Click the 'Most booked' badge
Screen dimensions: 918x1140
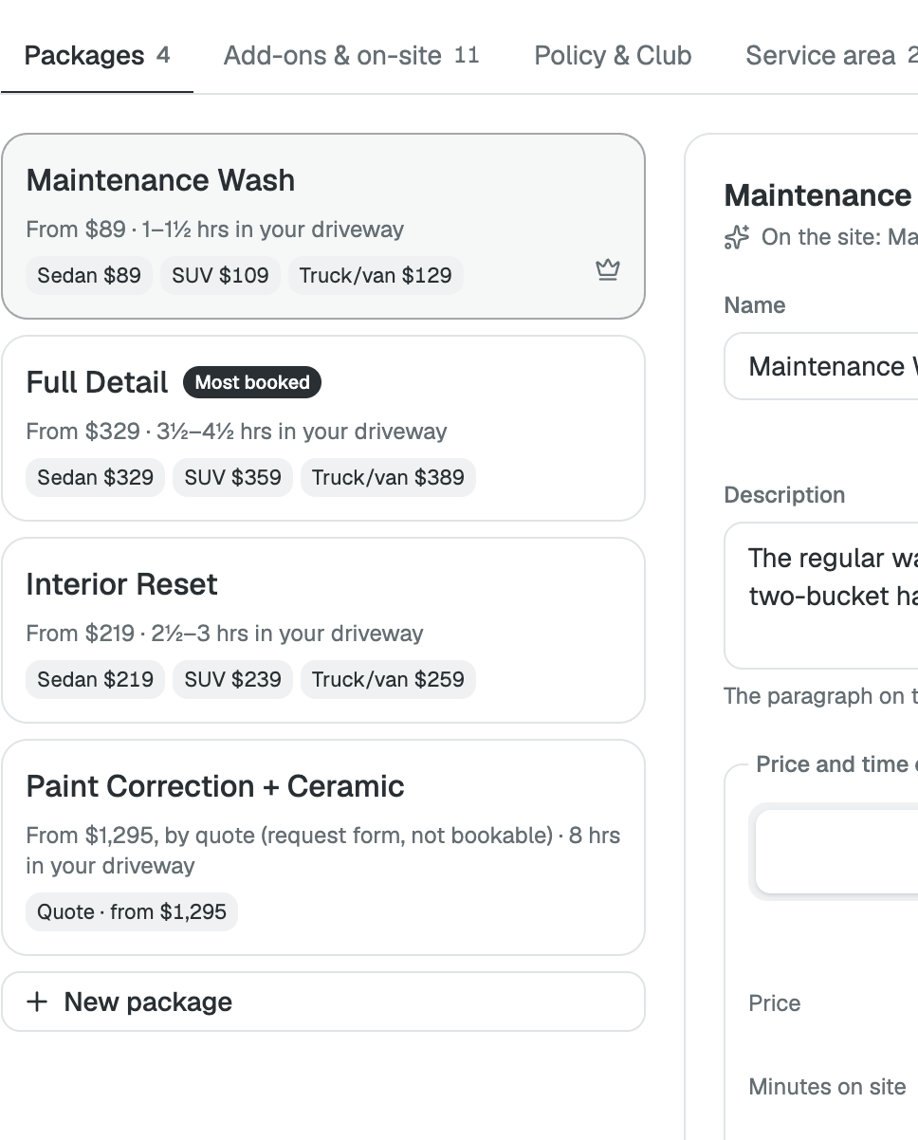tap(252, 382)
